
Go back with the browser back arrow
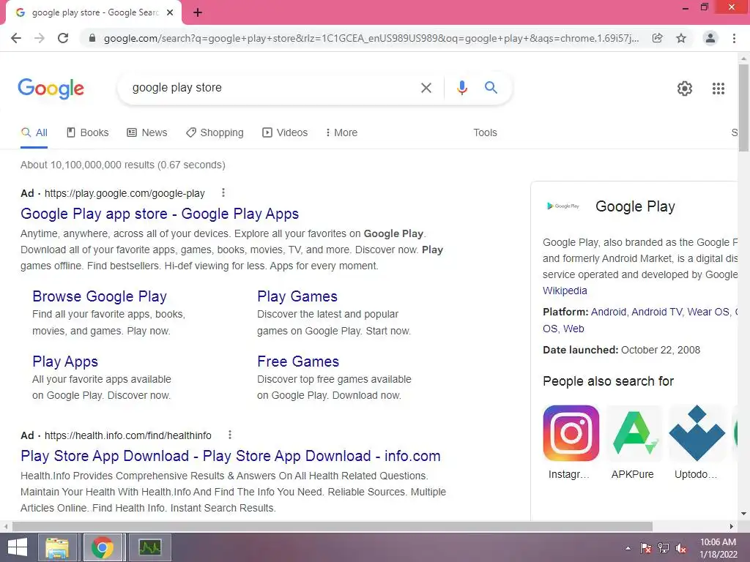(16, 38)
